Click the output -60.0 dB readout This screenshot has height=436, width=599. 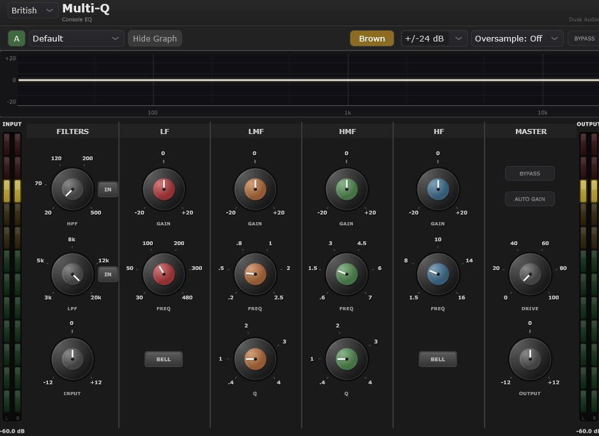tap(587, 431)
